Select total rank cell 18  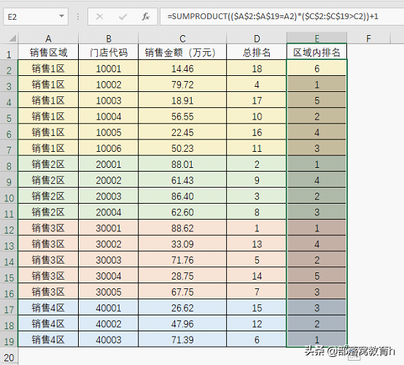[257, 69]
